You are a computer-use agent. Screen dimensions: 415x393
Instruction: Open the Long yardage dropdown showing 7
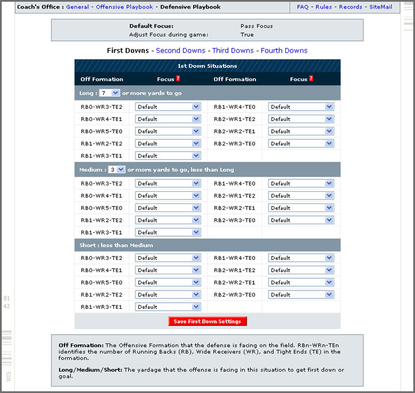[109, 93]
